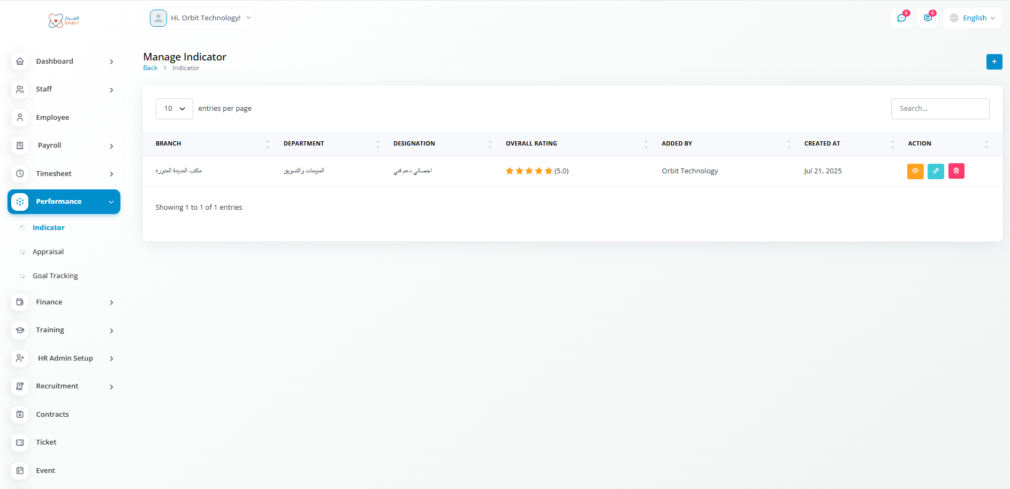Screen dimensions: 1010x489
Task: Open the chat messages icon
Action: [902, 18]
